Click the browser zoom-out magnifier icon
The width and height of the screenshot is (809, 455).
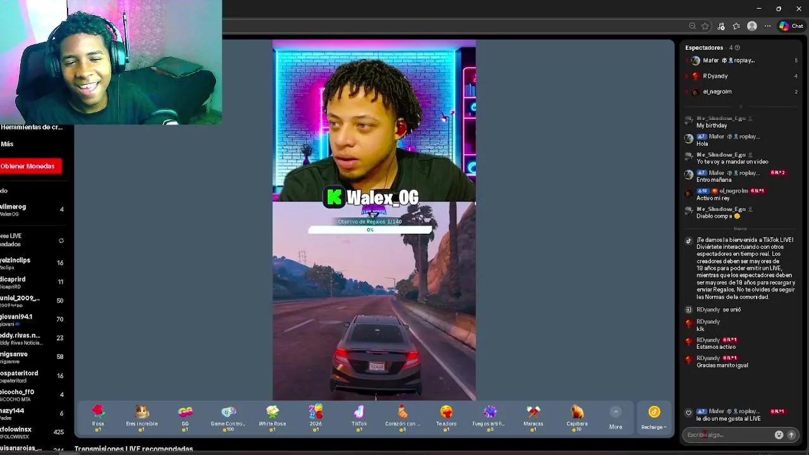[693, 26]
